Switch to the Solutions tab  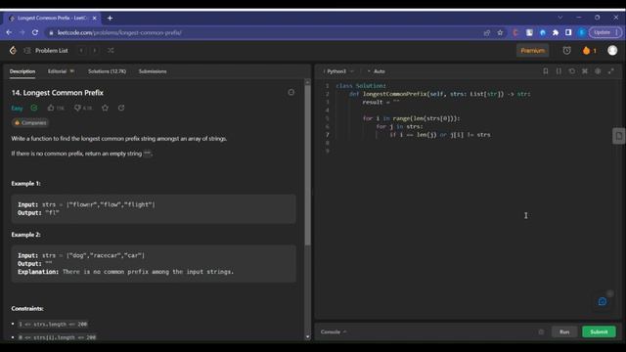[107, 71]
